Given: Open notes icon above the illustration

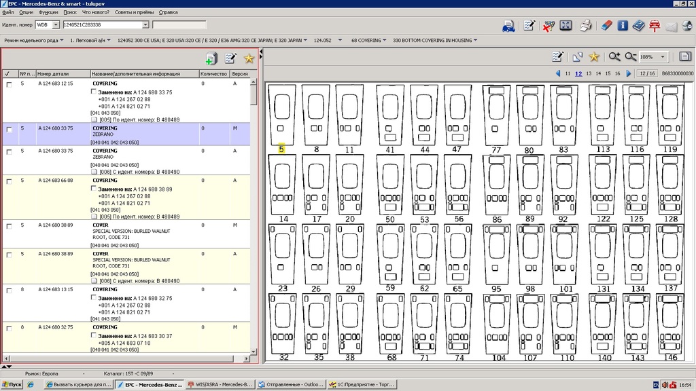Looking at the screenshot, I should [x=557, y=57].
